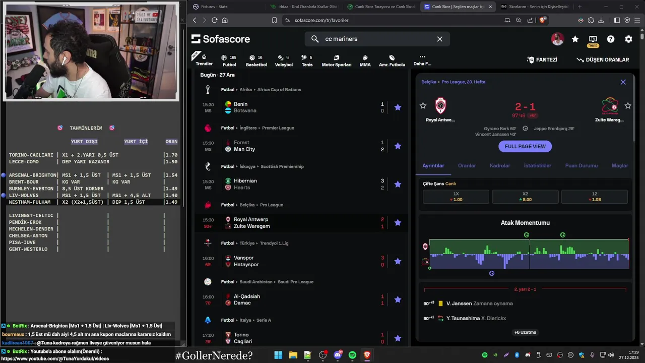645x363 pixels.
Task: Open the user profile avatar
Action: [557, 39]
